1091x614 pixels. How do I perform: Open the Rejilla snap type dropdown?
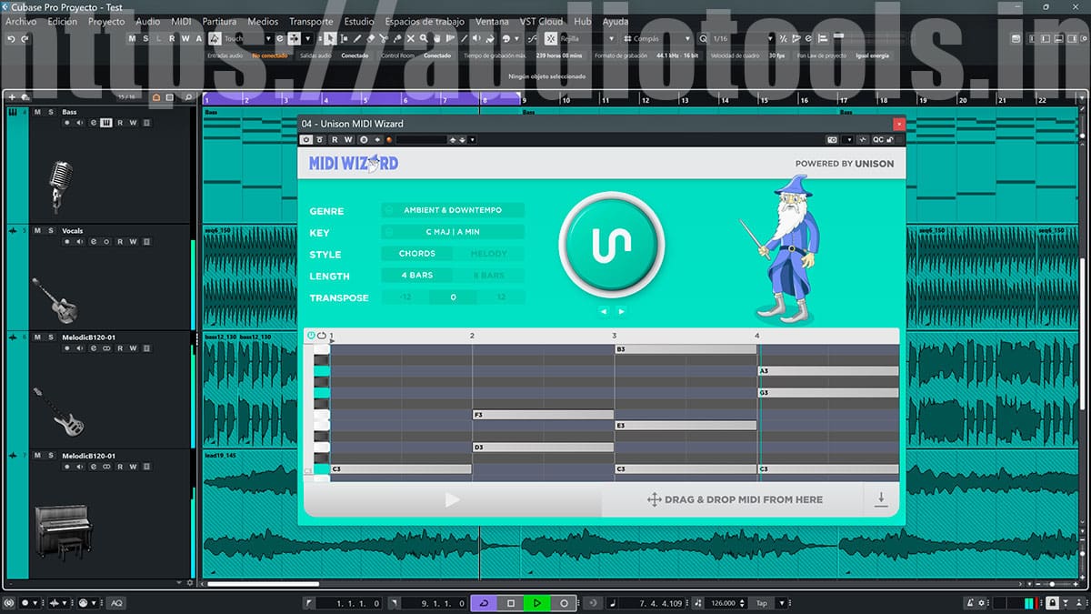point(588,39)
